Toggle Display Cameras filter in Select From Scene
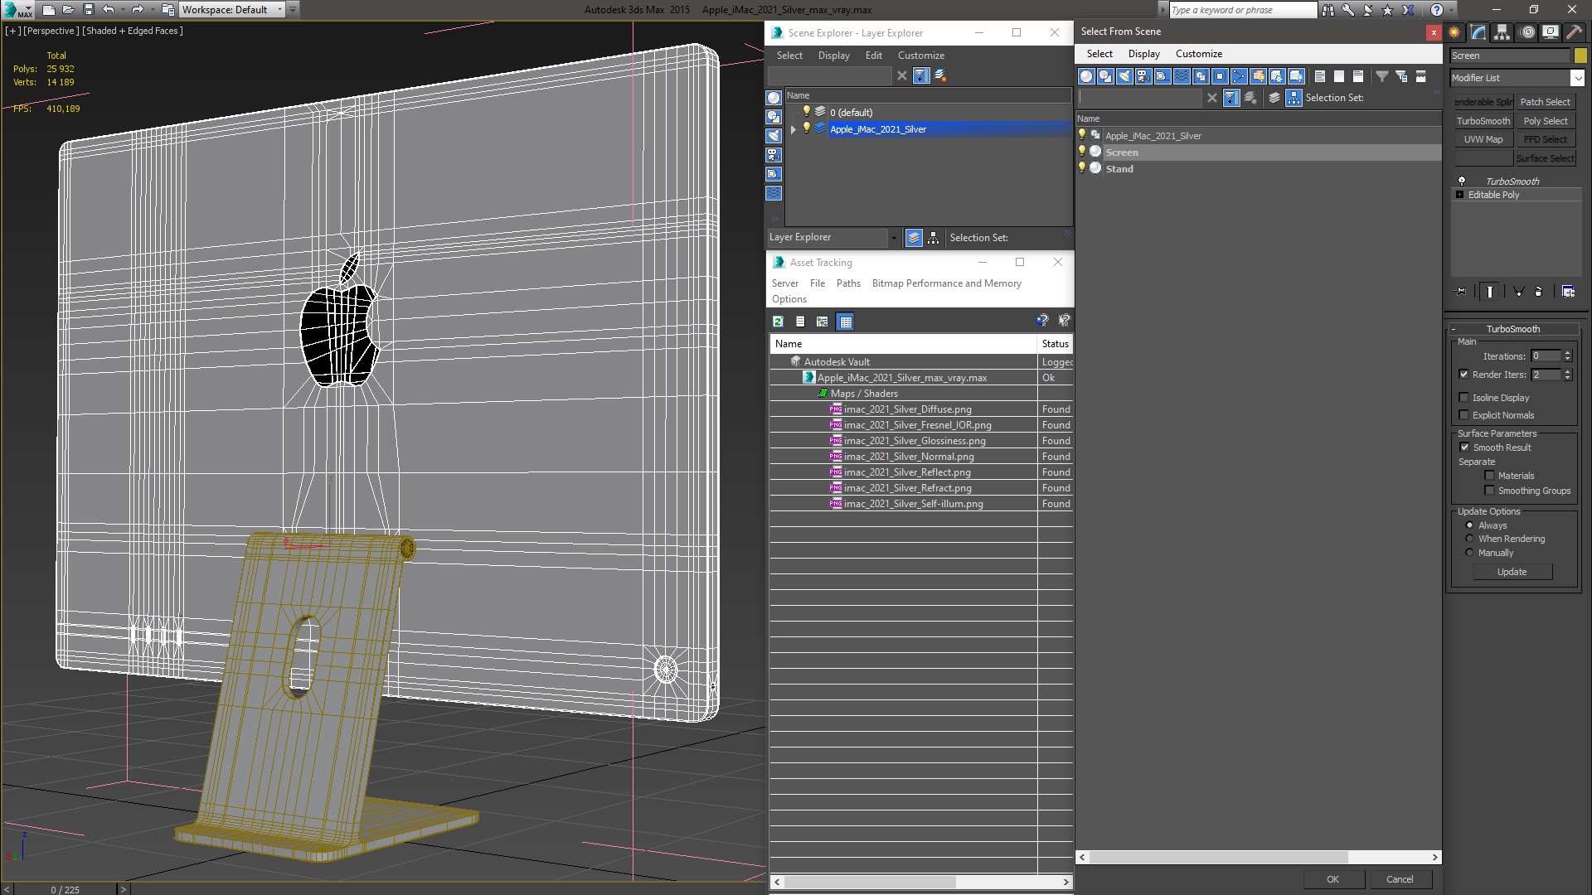The image size is (1592, 895). (1143, 76)
